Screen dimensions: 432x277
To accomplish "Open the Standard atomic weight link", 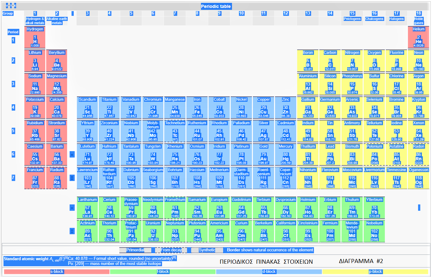I will coord(26,259).
